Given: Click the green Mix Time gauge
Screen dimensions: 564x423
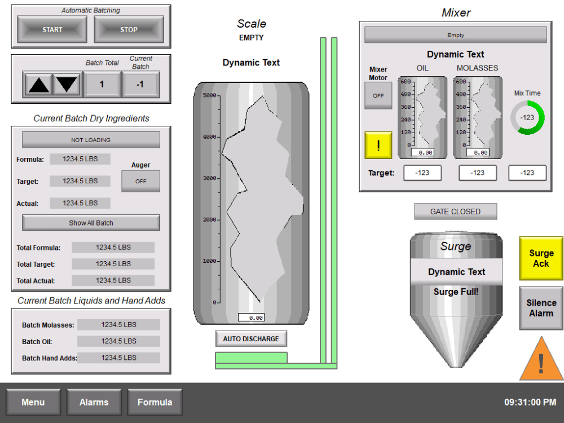Looking at the screenshot, I should [528, 117].
